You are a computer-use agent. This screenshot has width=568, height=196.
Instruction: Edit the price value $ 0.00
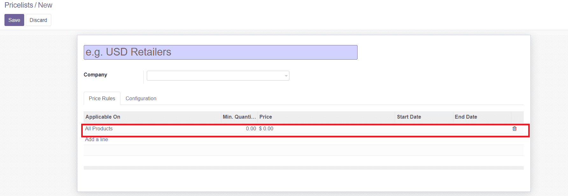pos(266,128)
